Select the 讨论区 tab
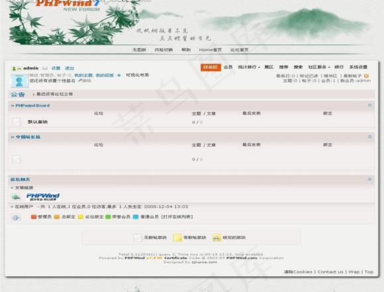 pyautogui.click(x=211, y=67)
